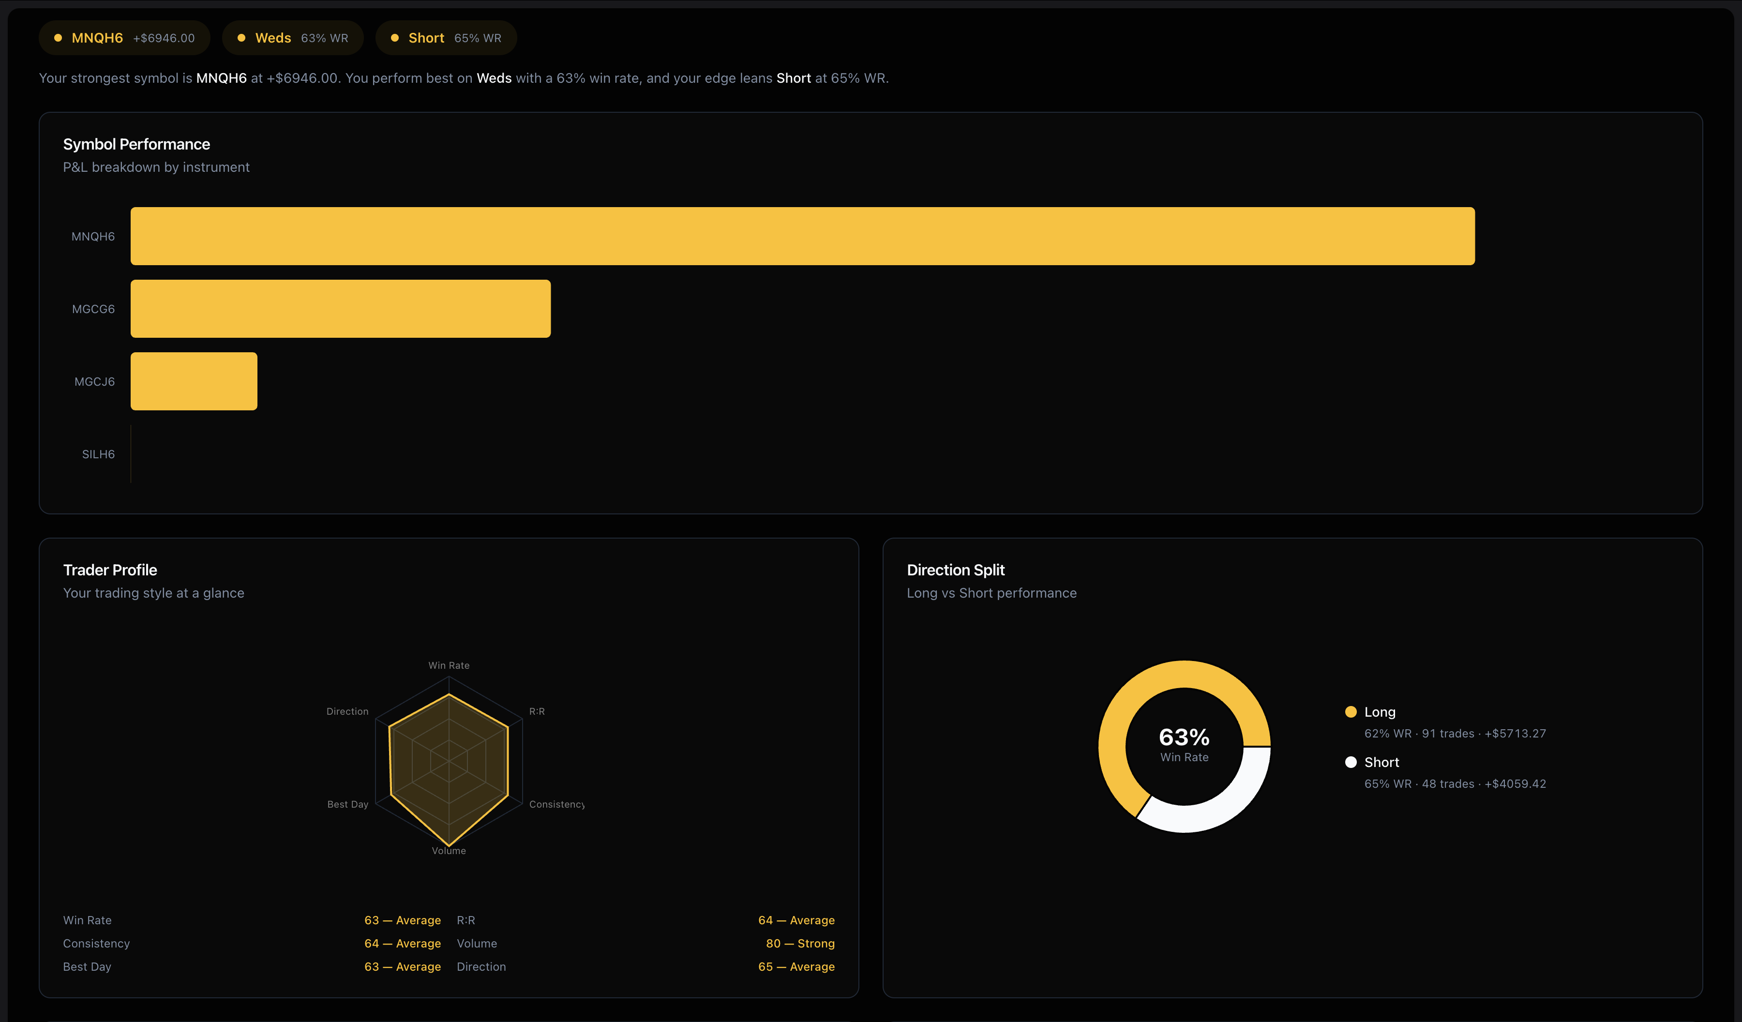This screenshot has width=1742, height=1022.
Task: Click the MGCG6 performance bar
Action: 339,308
